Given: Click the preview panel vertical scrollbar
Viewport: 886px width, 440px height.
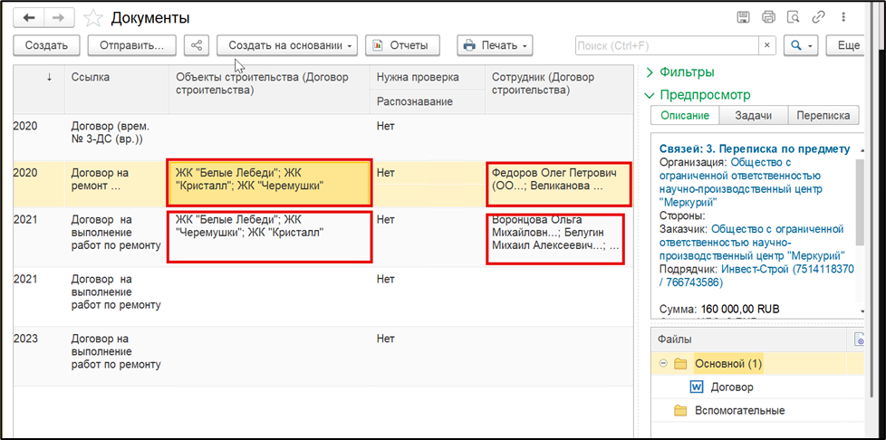Looking at the screenshot, I should [x=860, y=202].
